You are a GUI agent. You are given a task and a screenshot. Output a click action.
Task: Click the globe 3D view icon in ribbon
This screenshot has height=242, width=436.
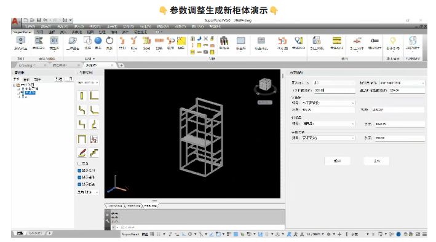73,41
